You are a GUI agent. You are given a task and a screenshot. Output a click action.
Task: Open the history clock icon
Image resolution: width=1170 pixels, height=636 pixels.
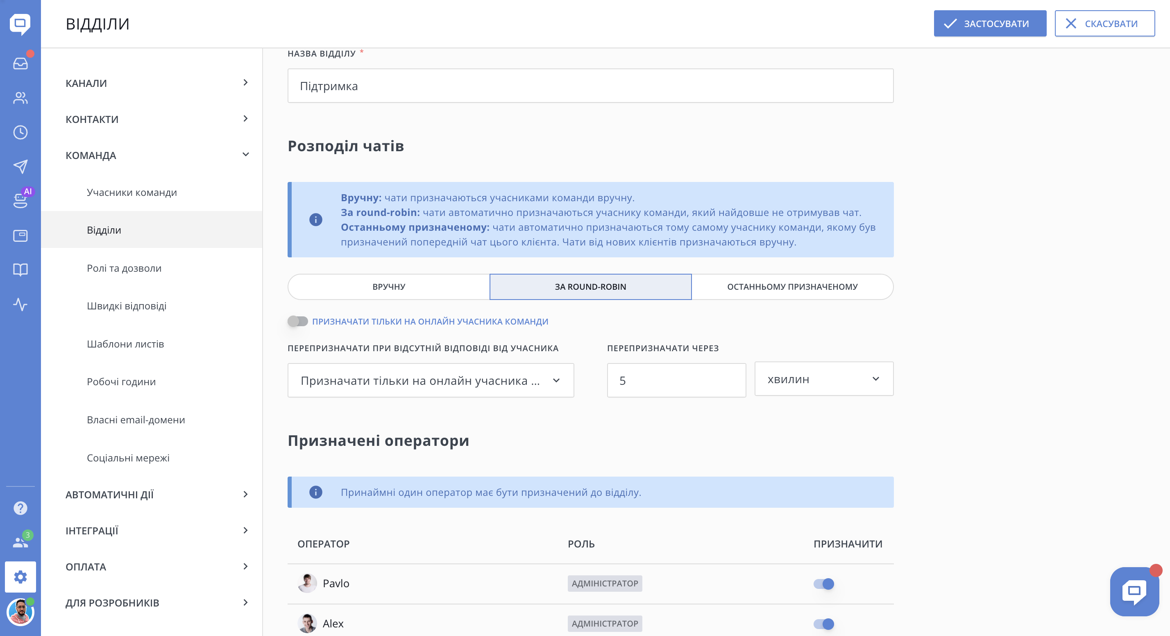[20, 132]
